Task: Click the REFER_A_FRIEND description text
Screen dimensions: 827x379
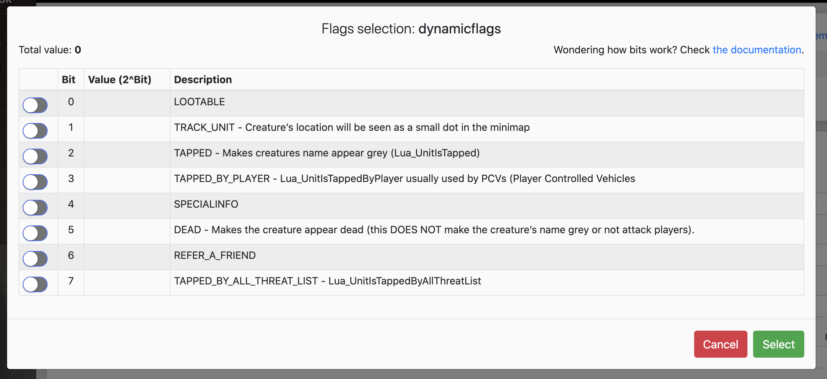Action: 215,256
